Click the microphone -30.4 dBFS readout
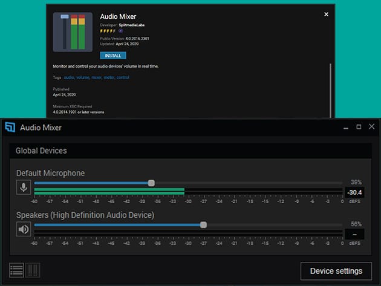381x286 pixels. pyautogui.click(x=353, y=192)
